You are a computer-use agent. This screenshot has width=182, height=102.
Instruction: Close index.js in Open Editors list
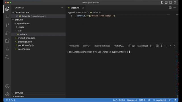pos(17,16)
